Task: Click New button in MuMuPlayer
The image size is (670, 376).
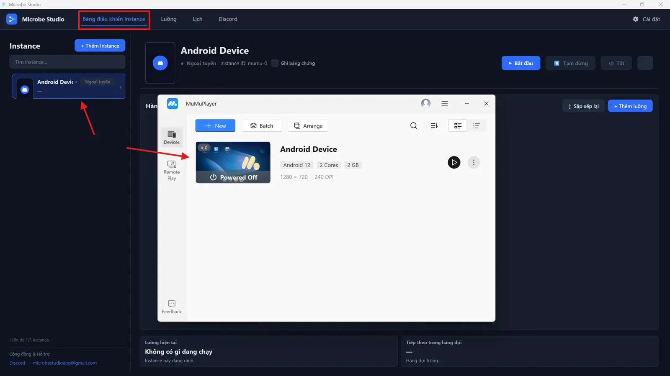Action: [x=215, y=126]
